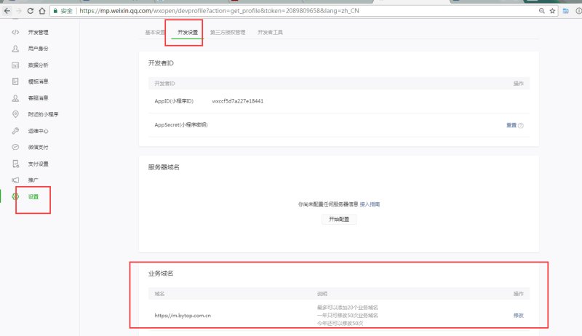Open 模板消息 in the sidebar
The image size is (582, 336).
click(38, 81)
